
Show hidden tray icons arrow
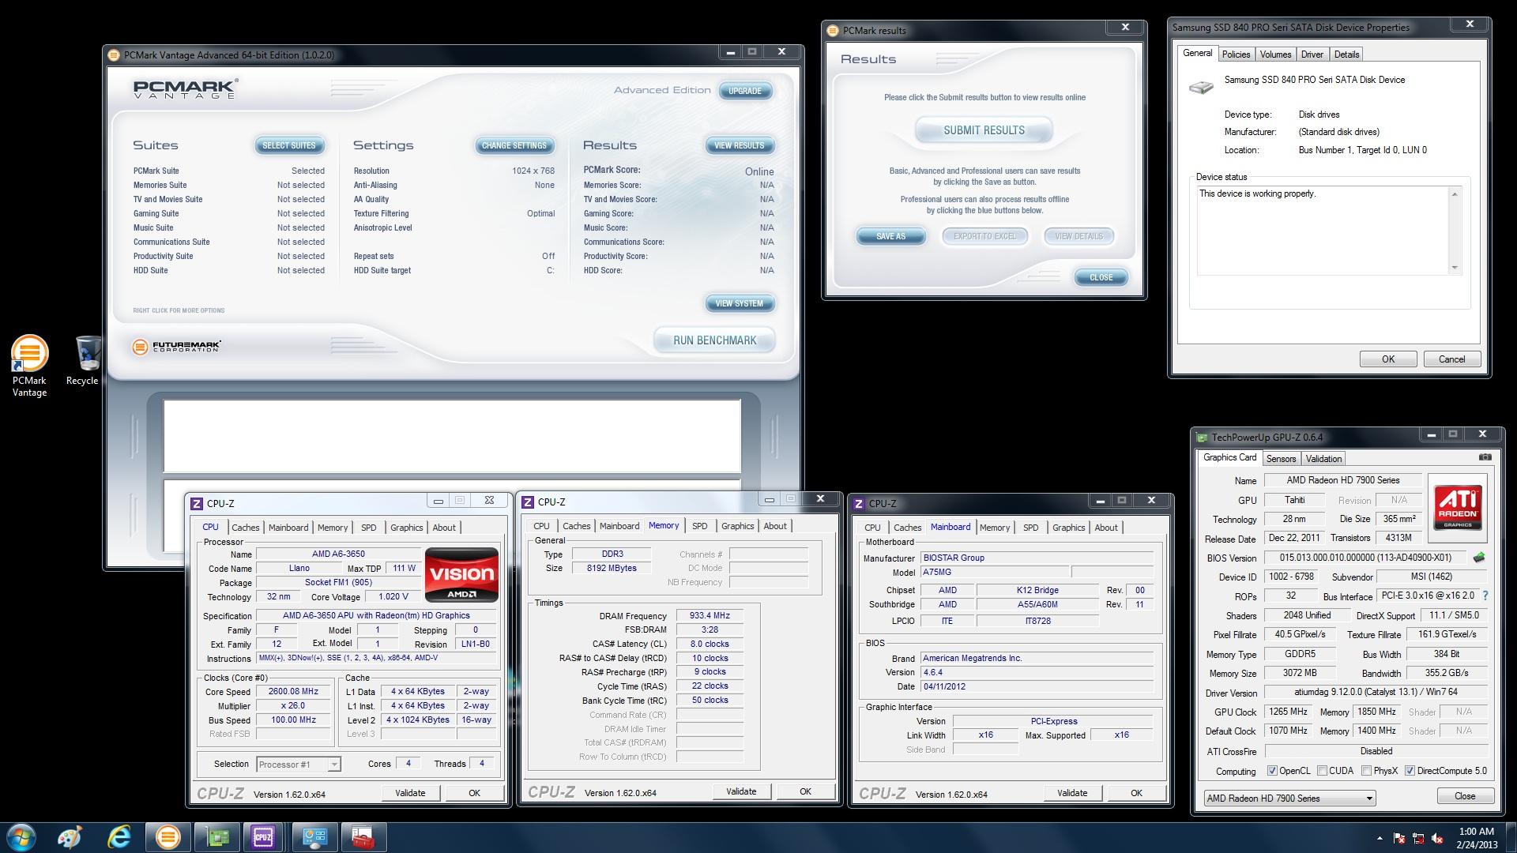click(x=1380, y=838)
